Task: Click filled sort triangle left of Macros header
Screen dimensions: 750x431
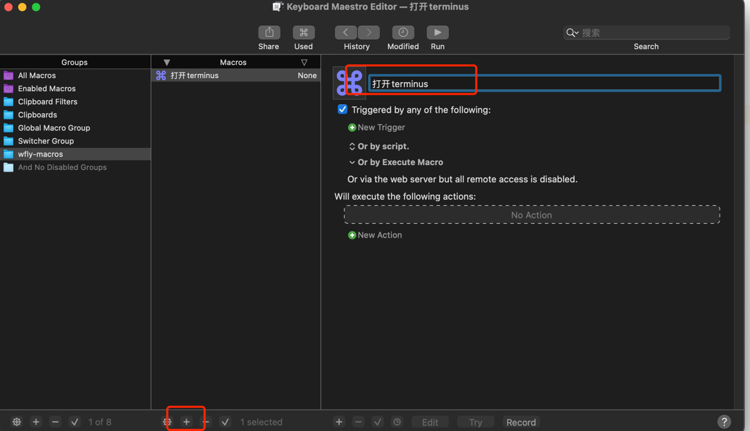Action: [166, 63]
